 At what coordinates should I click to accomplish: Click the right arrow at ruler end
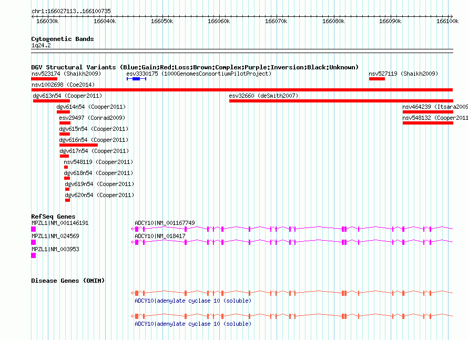point(451,16)
